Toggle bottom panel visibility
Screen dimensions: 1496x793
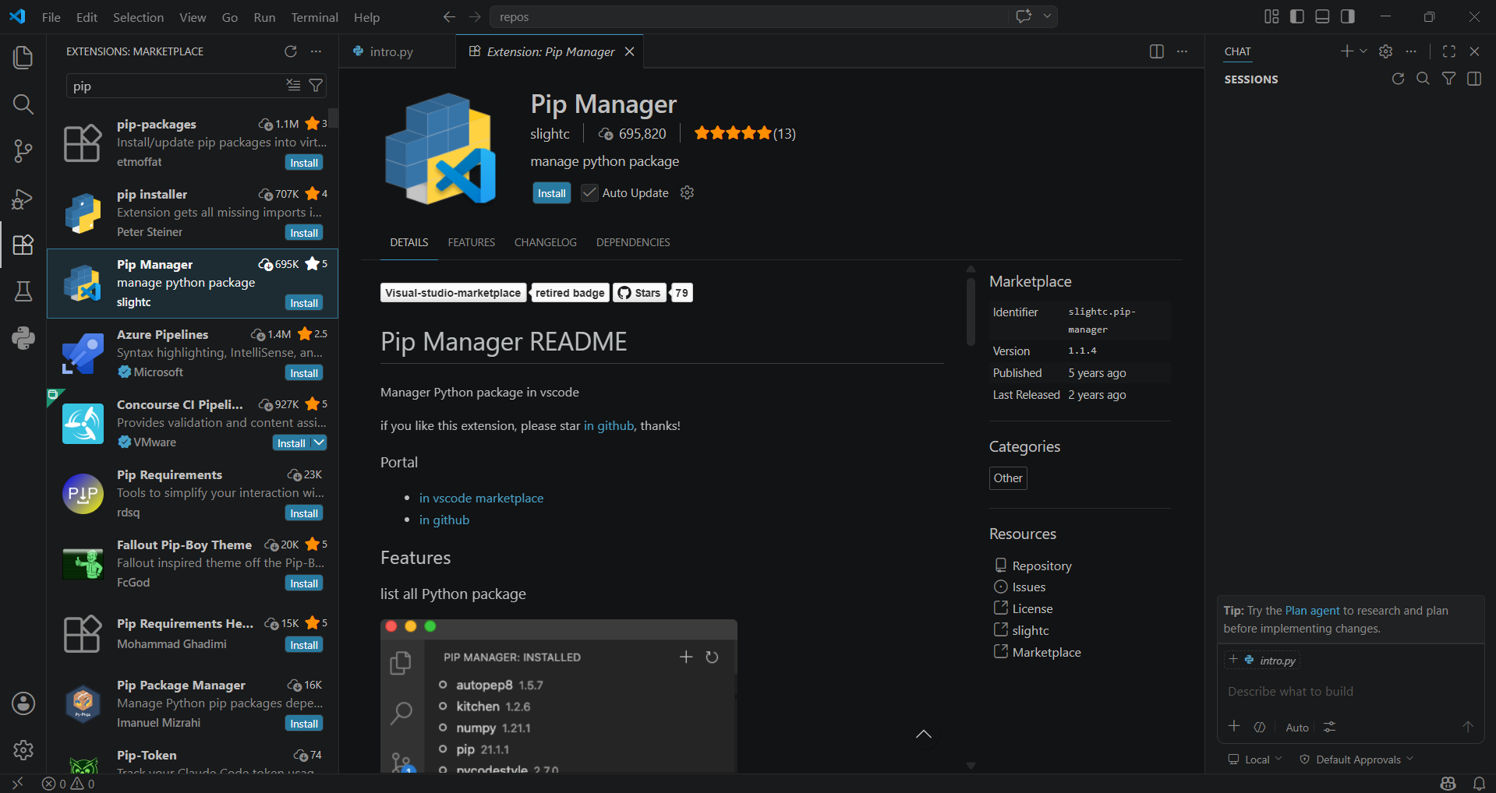1322,16
